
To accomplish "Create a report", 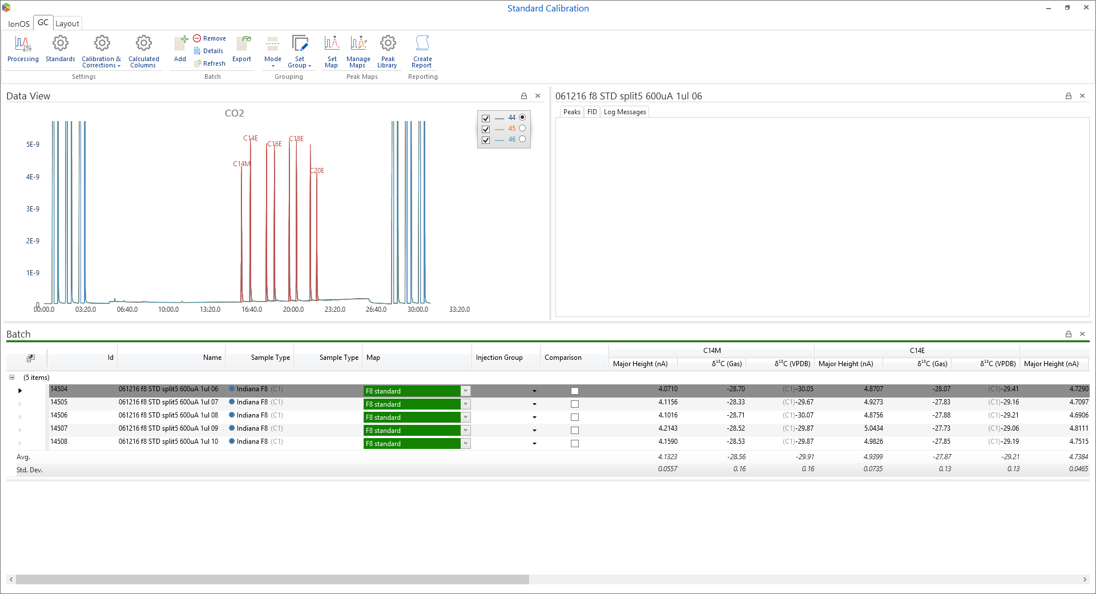I will (422, 49).
